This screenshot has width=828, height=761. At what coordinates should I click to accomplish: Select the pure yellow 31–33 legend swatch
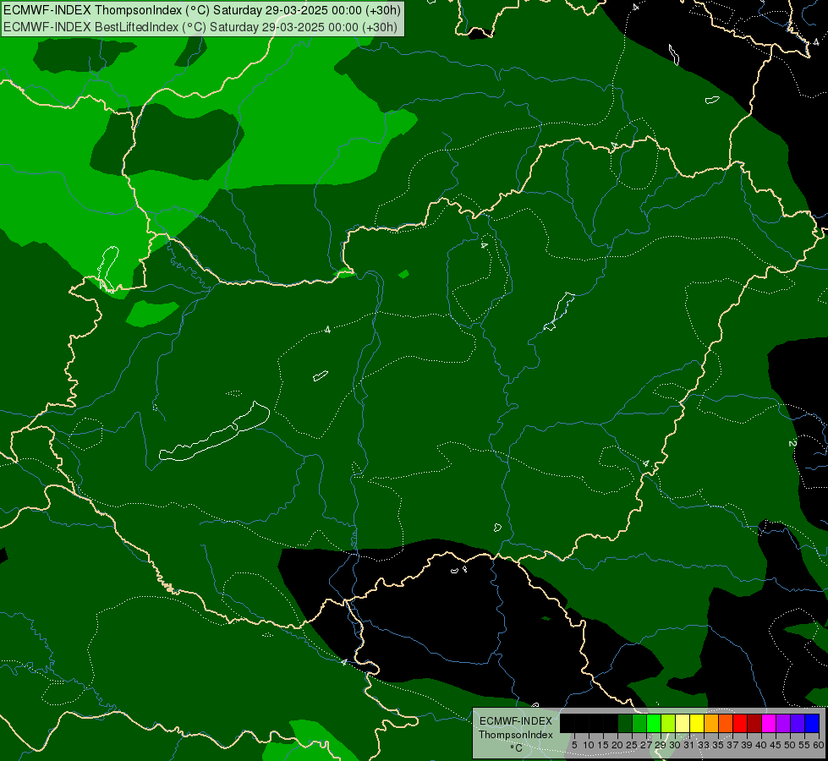697,723
